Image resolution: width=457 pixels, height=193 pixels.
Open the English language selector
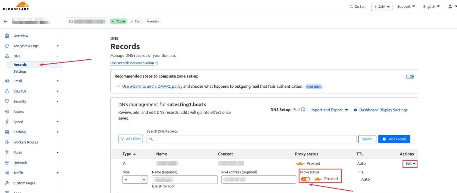[431, 6]
